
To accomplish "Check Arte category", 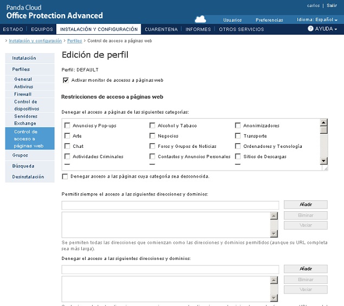I will (x=67, y=136).
